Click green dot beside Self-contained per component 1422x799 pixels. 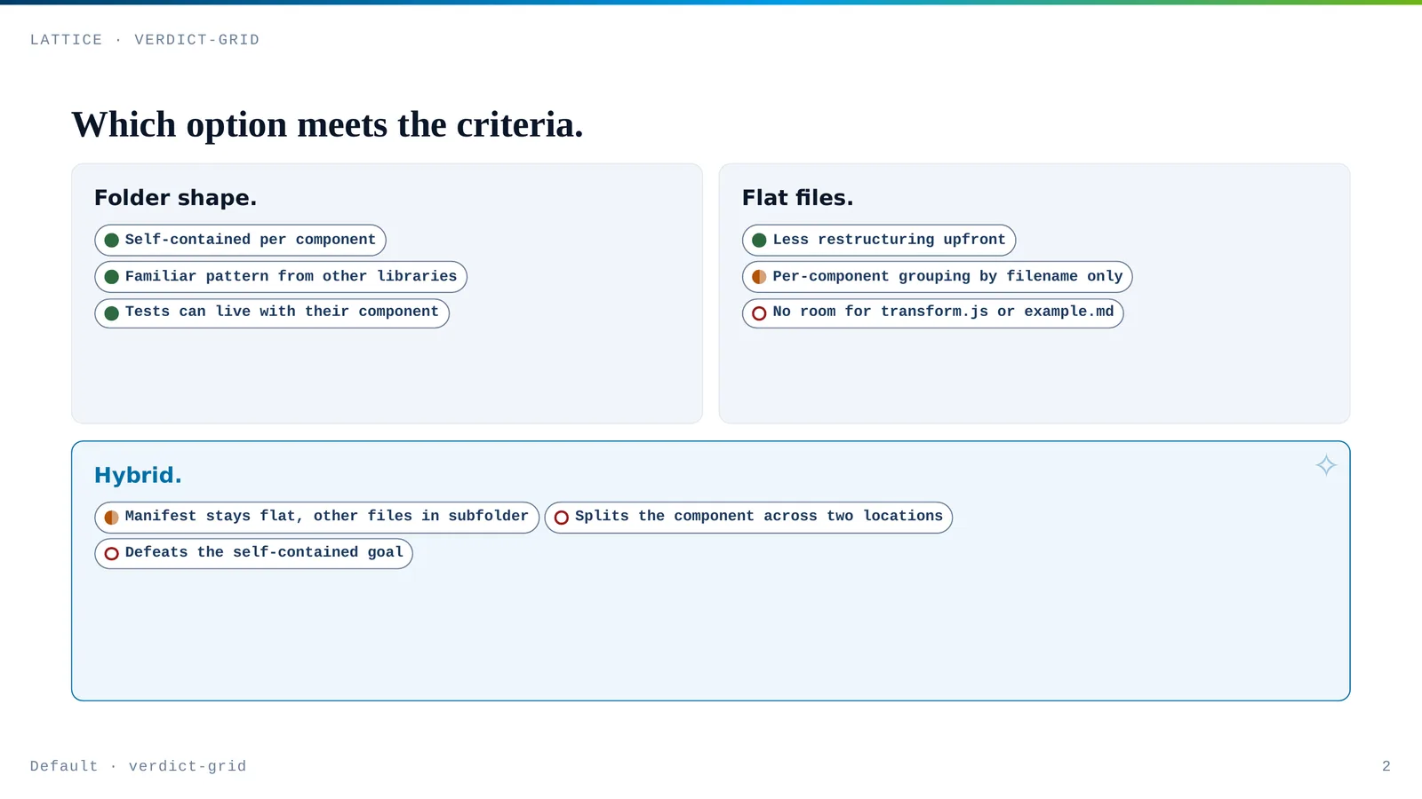112,241
